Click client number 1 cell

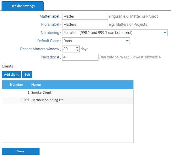(x=16, y=93)
